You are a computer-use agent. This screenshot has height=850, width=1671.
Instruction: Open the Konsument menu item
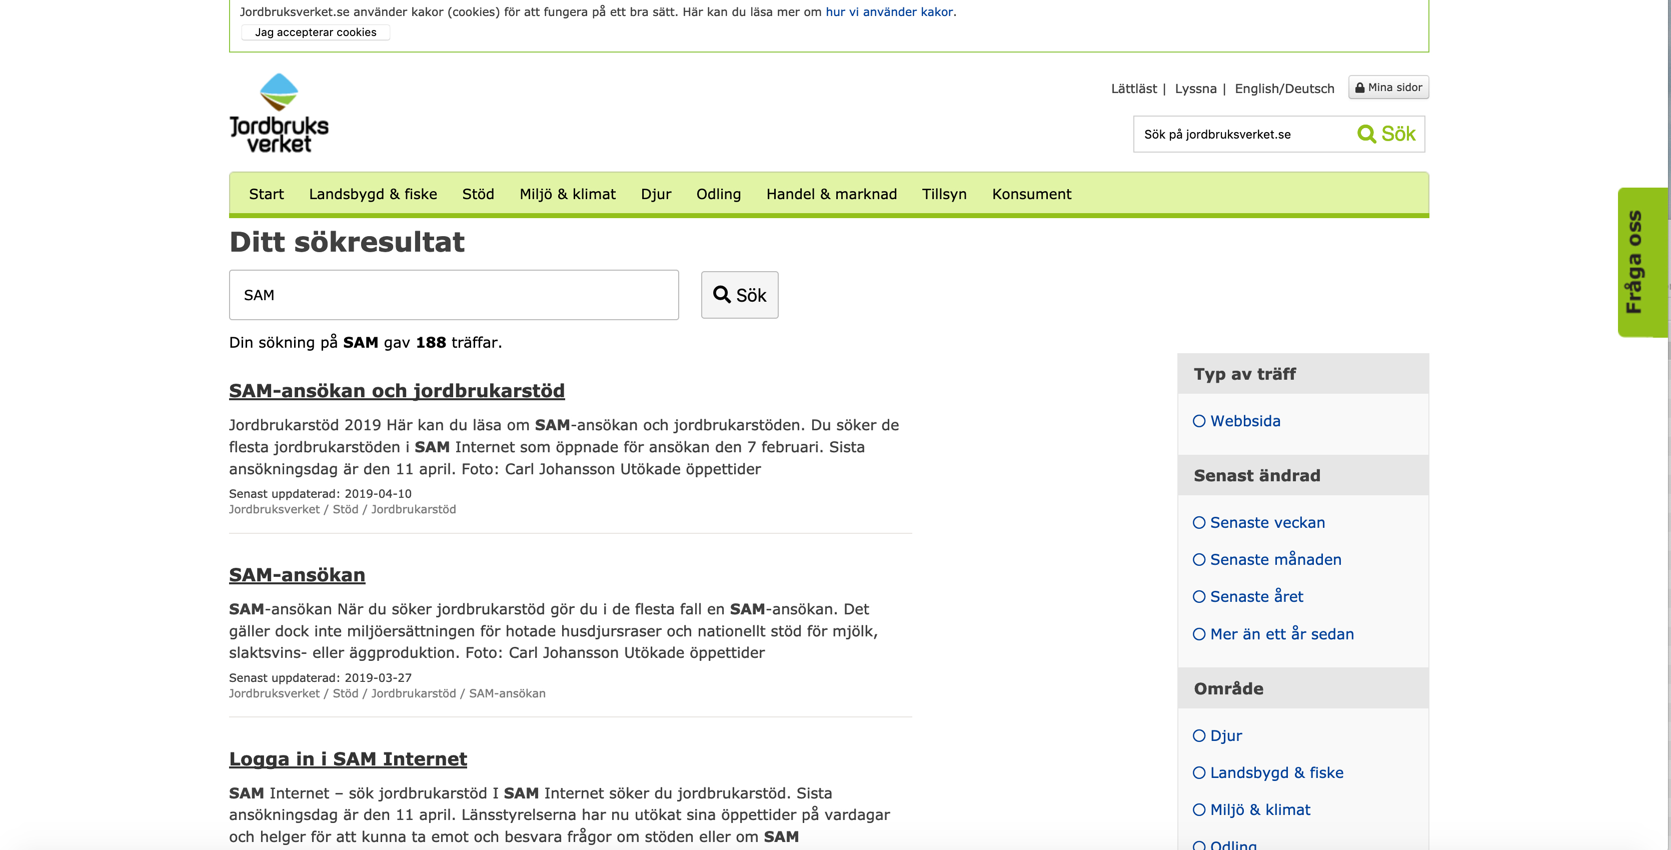1031,194
